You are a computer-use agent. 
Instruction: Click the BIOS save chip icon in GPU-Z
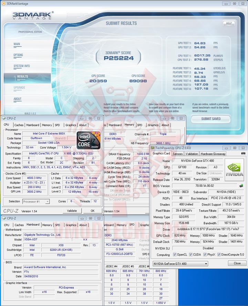click(x=241, y=185)
